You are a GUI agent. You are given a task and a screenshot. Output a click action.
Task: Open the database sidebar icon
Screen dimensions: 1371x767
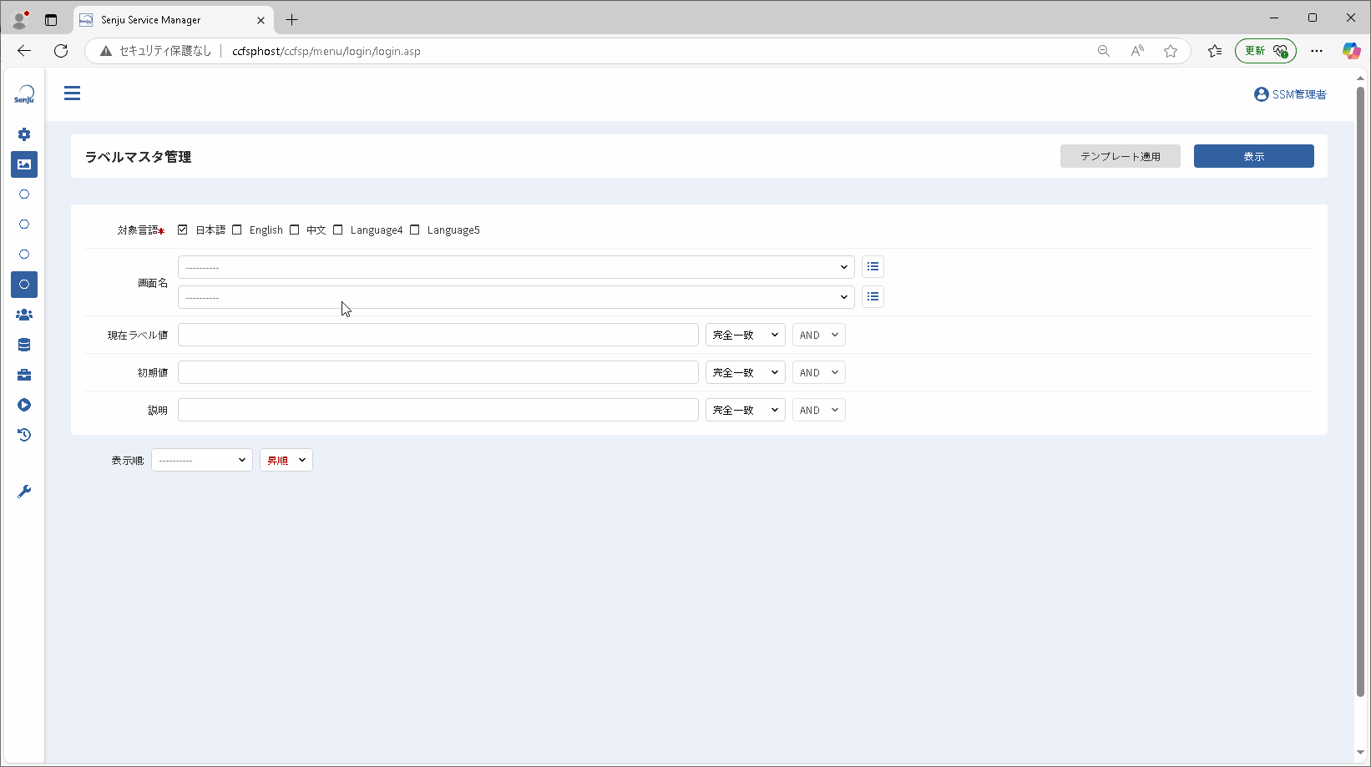[24, 345]
